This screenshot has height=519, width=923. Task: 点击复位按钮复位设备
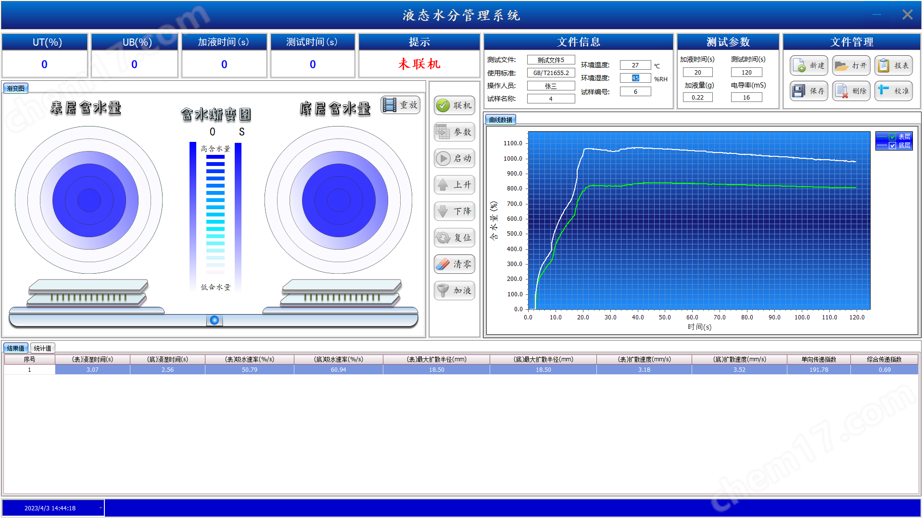pos(454,237)
